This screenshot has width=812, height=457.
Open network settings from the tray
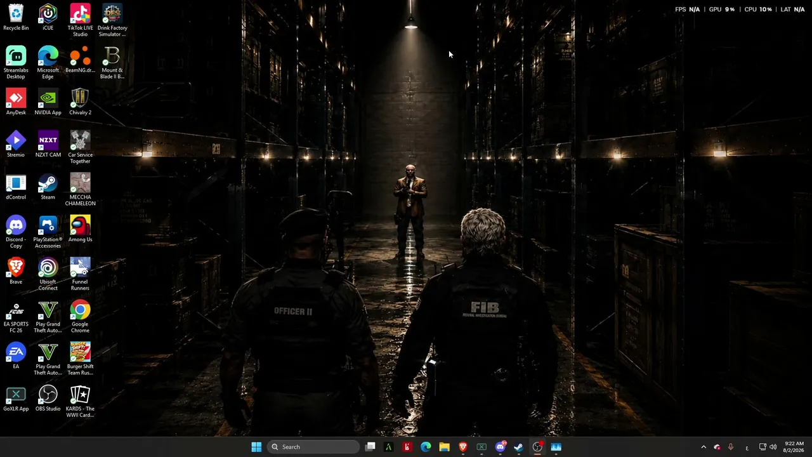pos(763,447)
